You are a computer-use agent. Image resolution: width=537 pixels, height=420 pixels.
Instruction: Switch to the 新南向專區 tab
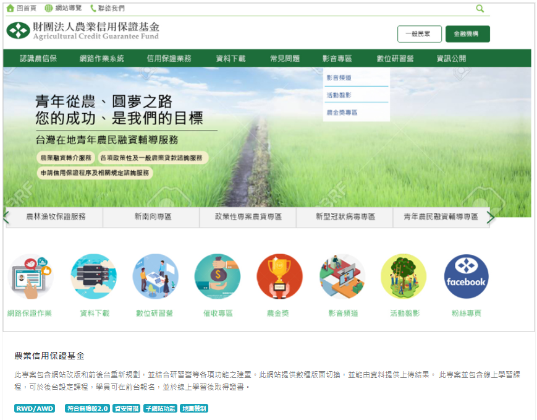pos(153,217)
